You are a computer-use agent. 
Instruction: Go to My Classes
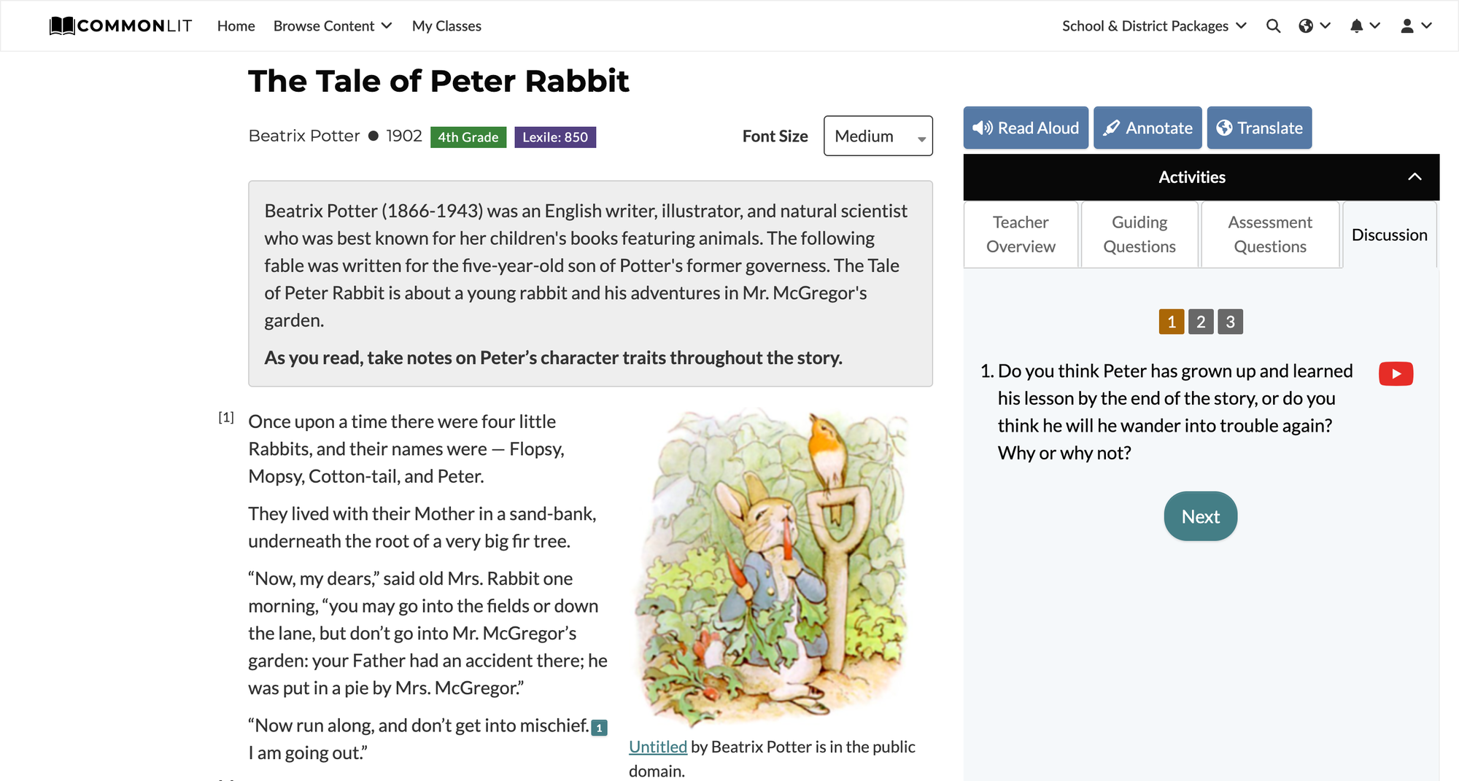click(x=446, y=26)
